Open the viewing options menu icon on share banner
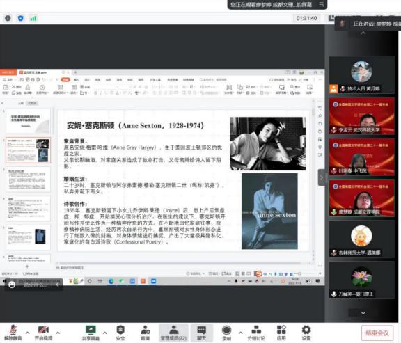The width and height of the screenshot is (401, 343). point(322,4)
